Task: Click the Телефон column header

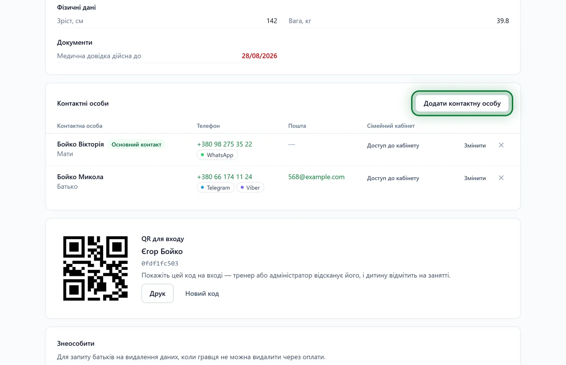Action: (x=208, y=126)
